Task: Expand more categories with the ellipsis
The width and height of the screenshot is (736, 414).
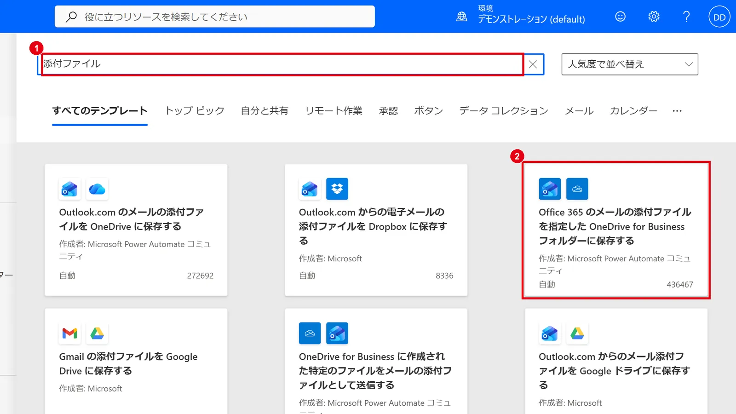Action: [677, 111]
